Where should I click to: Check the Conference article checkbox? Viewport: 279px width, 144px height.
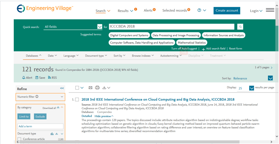[19, 139]
